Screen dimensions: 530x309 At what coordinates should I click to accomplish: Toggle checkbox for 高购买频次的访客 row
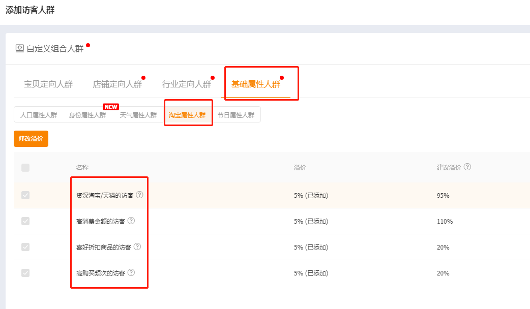click(25, 273)
